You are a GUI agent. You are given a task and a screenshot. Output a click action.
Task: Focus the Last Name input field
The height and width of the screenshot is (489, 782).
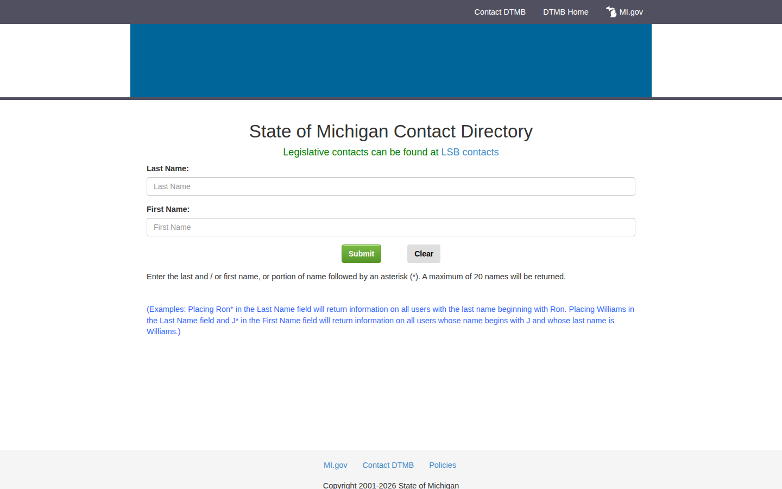tap(391, 186)
